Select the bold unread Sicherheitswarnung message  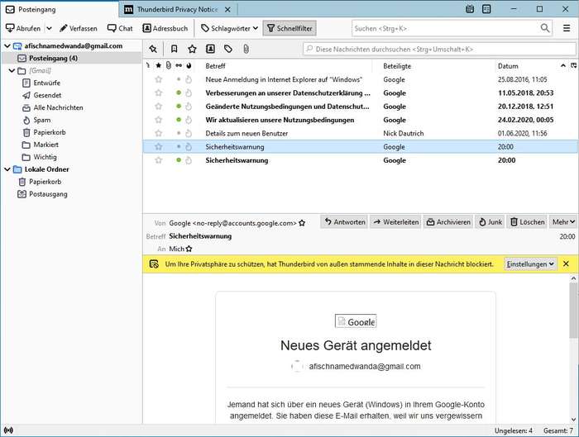click(x=360, y=160)
